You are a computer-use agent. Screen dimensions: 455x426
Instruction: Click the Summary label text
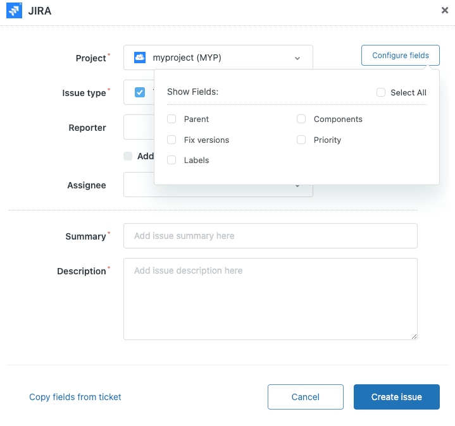(86, 236)
